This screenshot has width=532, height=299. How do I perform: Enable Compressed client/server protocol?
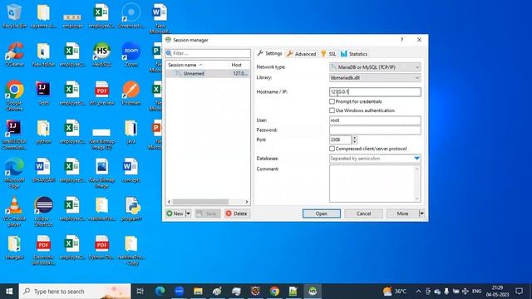pyautogui.click(x=332, y=149)
